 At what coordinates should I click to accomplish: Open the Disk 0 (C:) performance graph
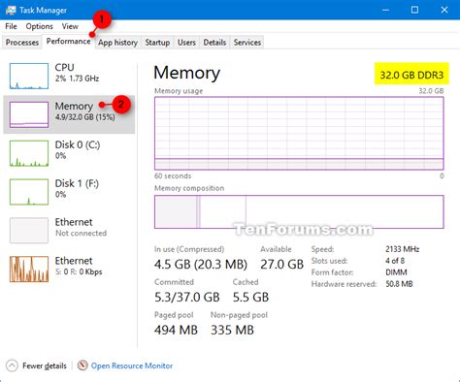pos(29,153)
